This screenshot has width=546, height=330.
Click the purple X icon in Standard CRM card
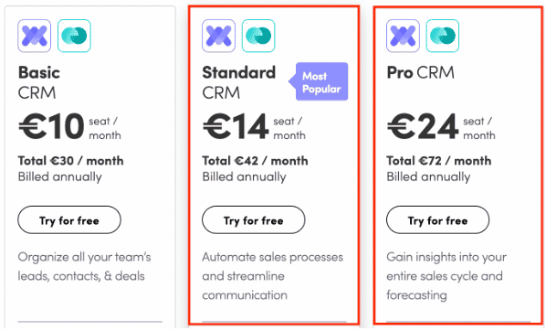(219, 36)
